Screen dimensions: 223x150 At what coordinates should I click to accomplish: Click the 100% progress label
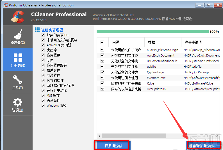point(214,32)
